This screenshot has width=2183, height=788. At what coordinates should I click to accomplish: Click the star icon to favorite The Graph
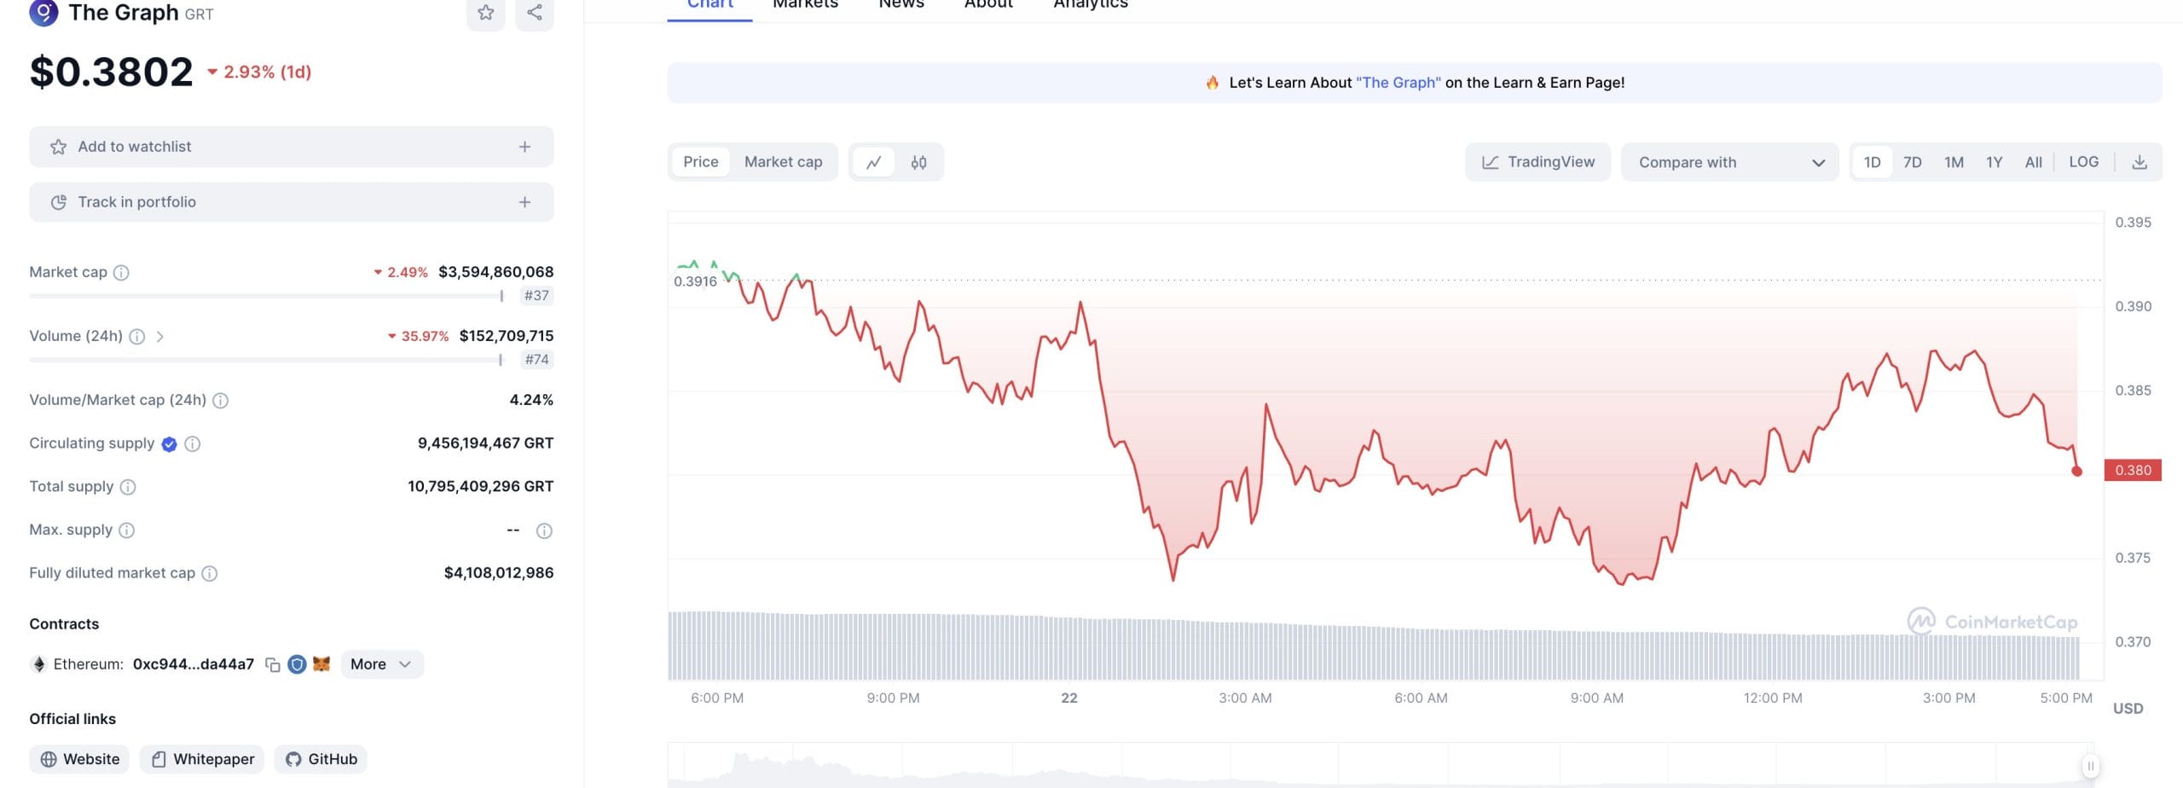click(485, 13)
